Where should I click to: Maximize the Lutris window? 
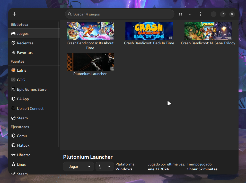223,14
